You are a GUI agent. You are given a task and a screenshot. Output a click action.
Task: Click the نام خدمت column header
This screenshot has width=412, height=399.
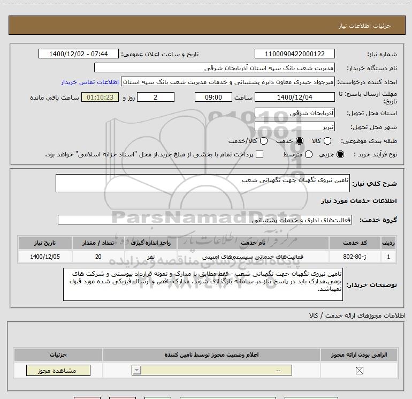[x=253, y=243]
